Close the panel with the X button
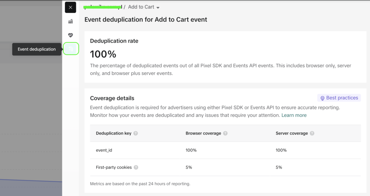This screenshot has width=370, height=196. coord(70,8)
